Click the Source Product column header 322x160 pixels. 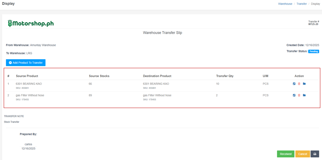pyautogui.click(x=27, y=76)
